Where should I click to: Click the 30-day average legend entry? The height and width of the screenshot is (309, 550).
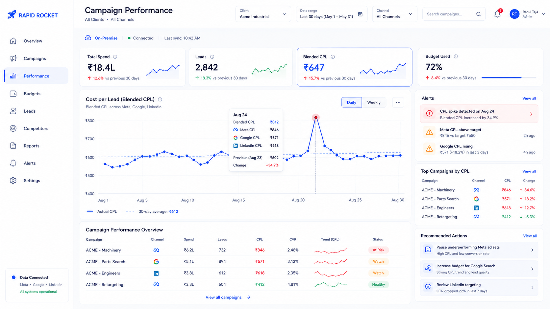(152, 211)
